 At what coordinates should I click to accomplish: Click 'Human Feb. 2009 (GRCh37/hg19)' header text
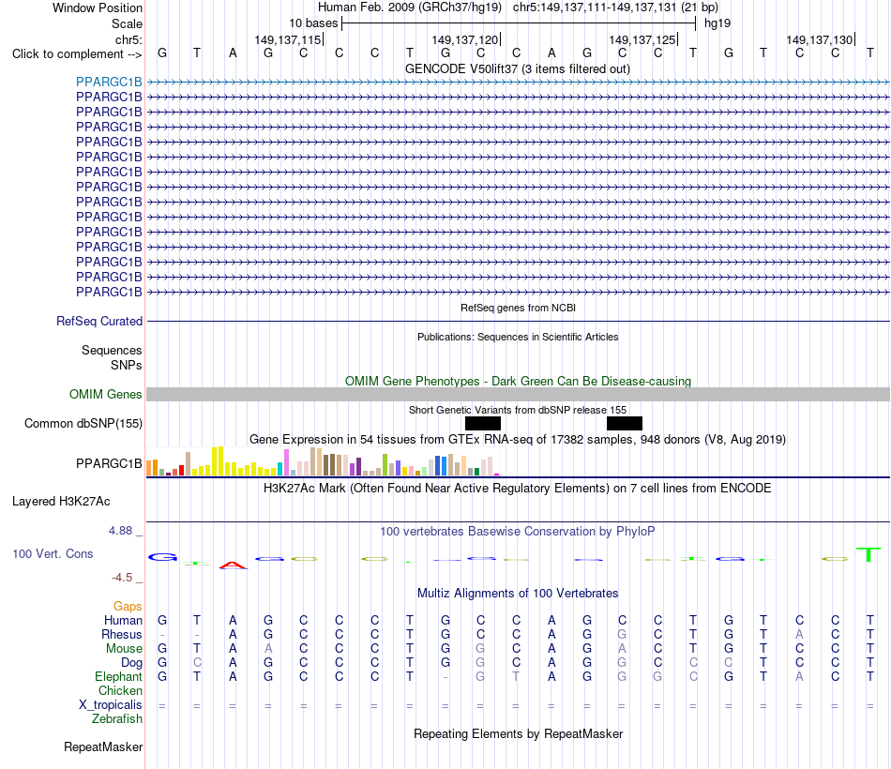coord(410,8)
